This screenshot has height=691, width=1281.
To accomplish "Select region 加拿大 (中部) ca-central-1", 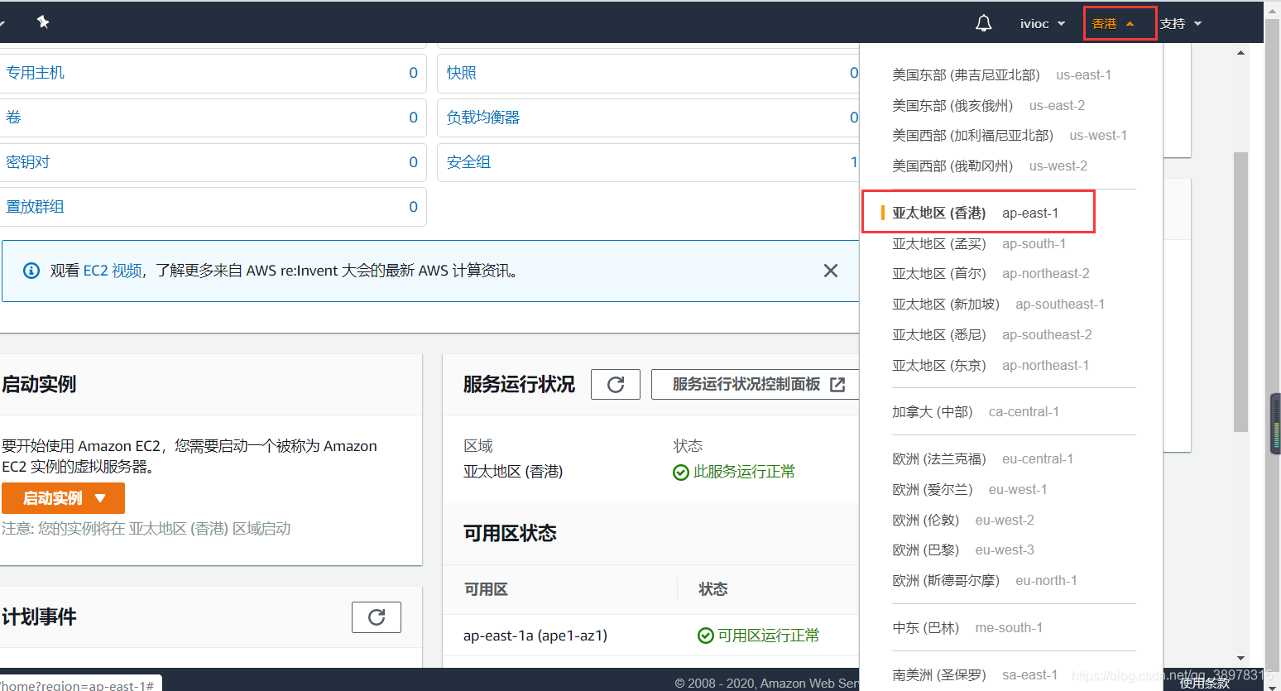I will click(976, 411).
